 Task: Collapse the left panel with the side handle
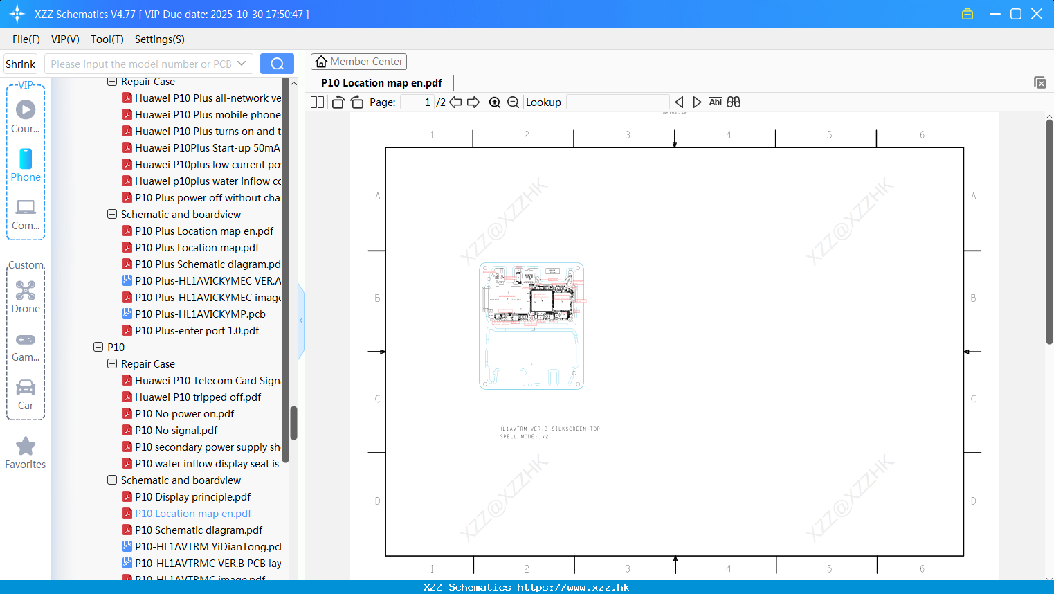point(301,321)
